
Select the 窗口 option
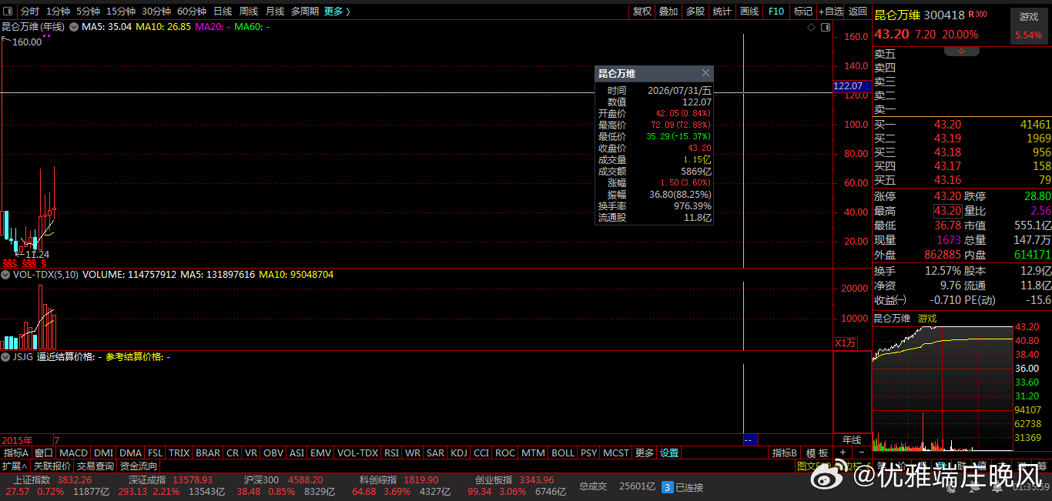pos(44,453)
